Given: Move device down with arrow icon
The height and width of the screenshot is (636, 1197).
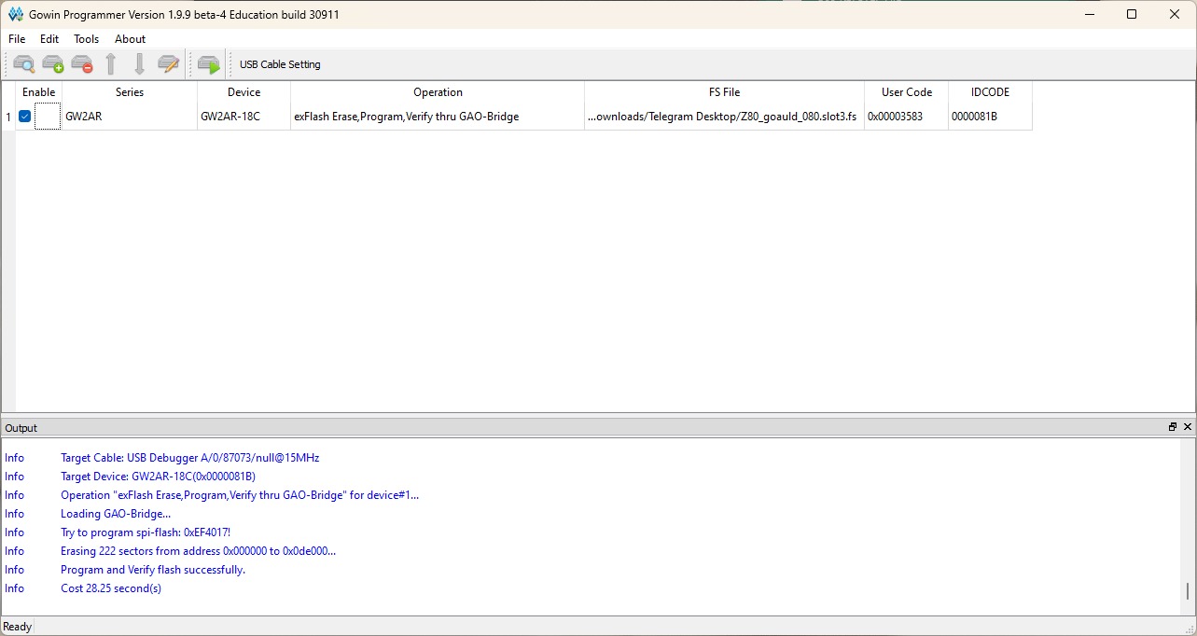Looking at the screenshot, I should pyautogui.click(x=139, y=64).
